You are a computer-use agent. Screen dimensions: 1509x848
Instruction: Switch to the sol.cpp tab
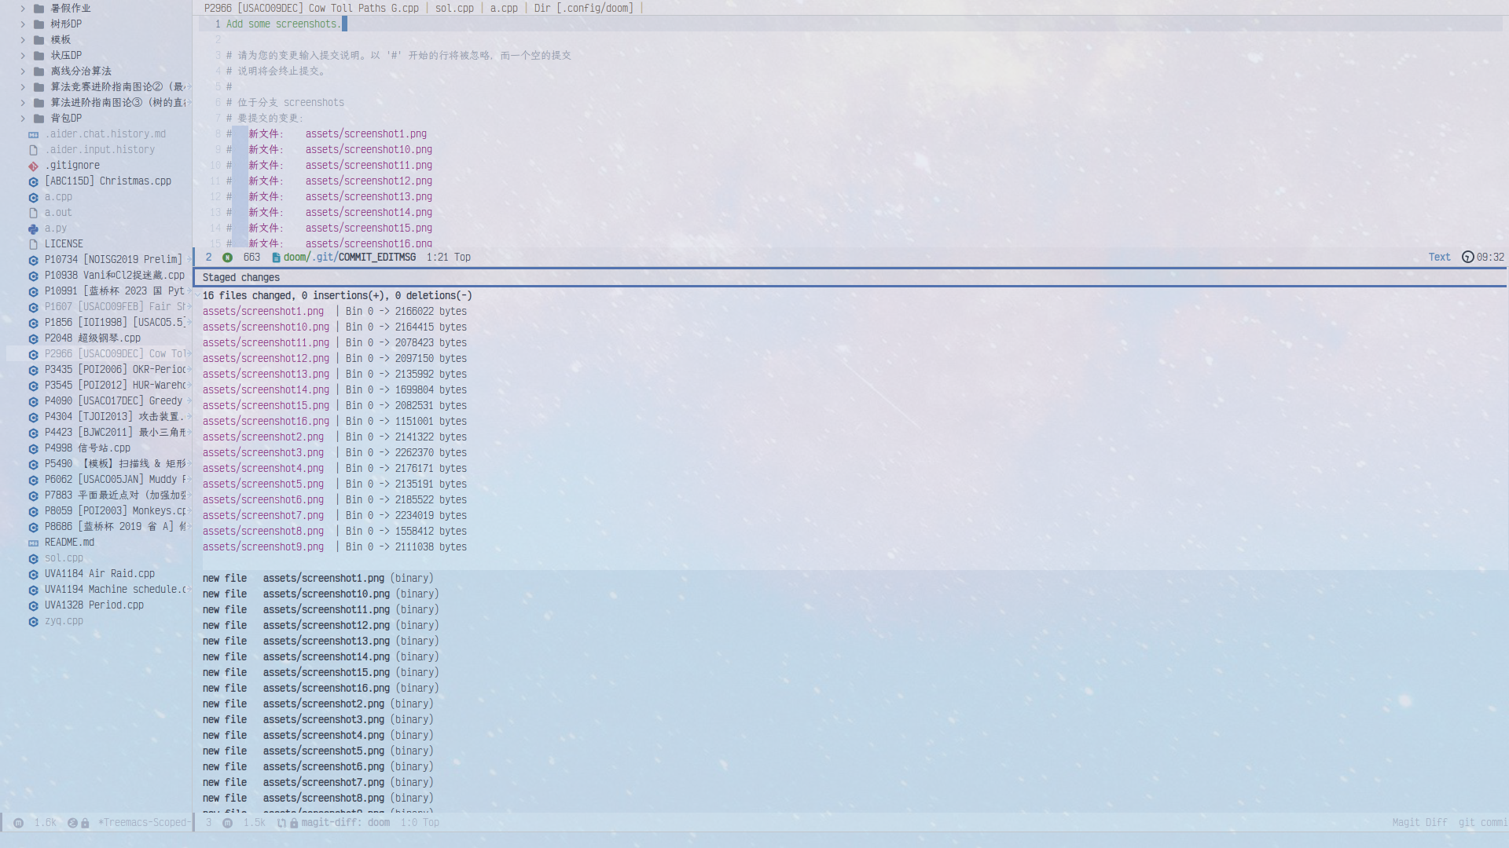[454, 8]
